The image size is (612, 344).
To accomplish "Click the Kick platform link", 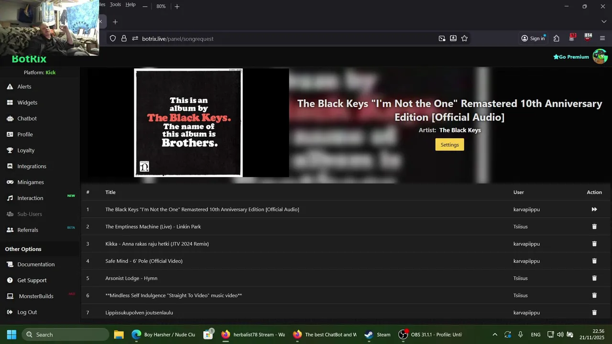I will pos(51,73).
